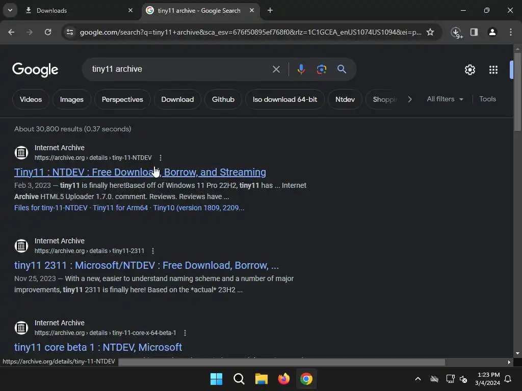
Task: Select the Github filter chip
Action: click(223, 99)
